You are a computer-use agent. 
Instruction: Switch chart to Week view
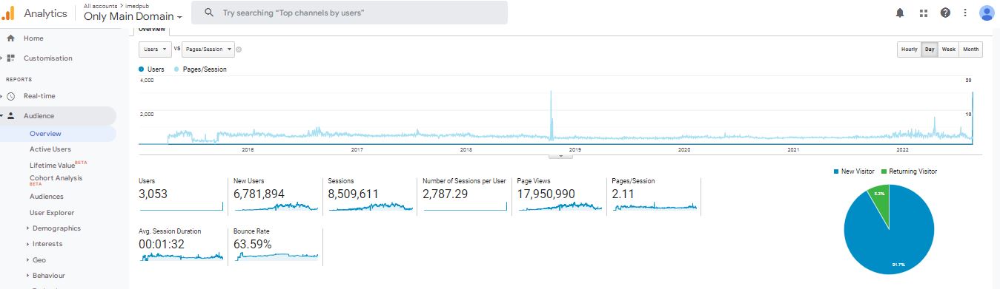[948, 50]
